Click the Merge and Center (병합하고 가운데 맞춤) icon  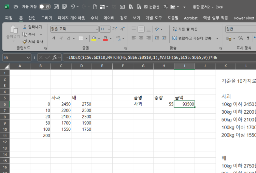click(174, 38)
